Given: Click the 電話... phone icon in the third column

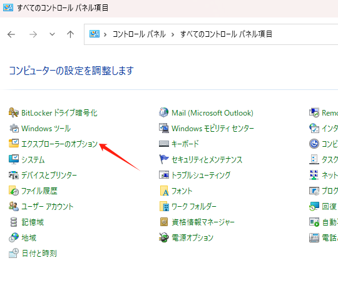Looking at the screenshot, I should (x=314, y=237).
